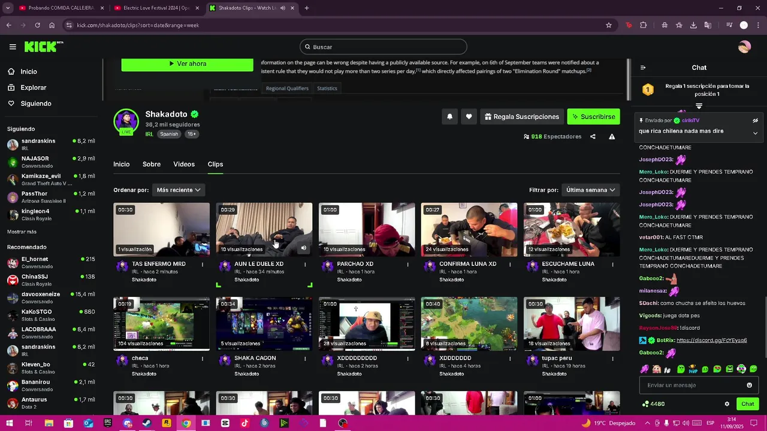Click the share icon near Espectadores
The height and width of the screenshot is (431, 767).
593,136
